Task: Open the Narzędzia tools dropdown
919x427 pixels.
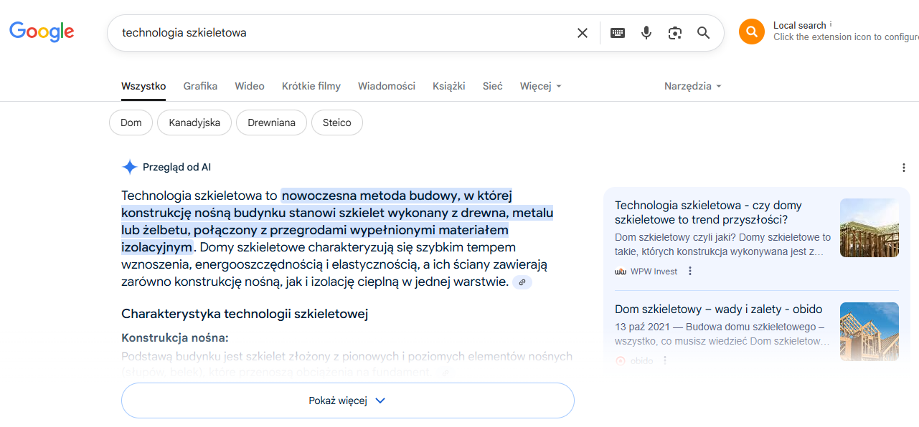Action: point(692,86)
